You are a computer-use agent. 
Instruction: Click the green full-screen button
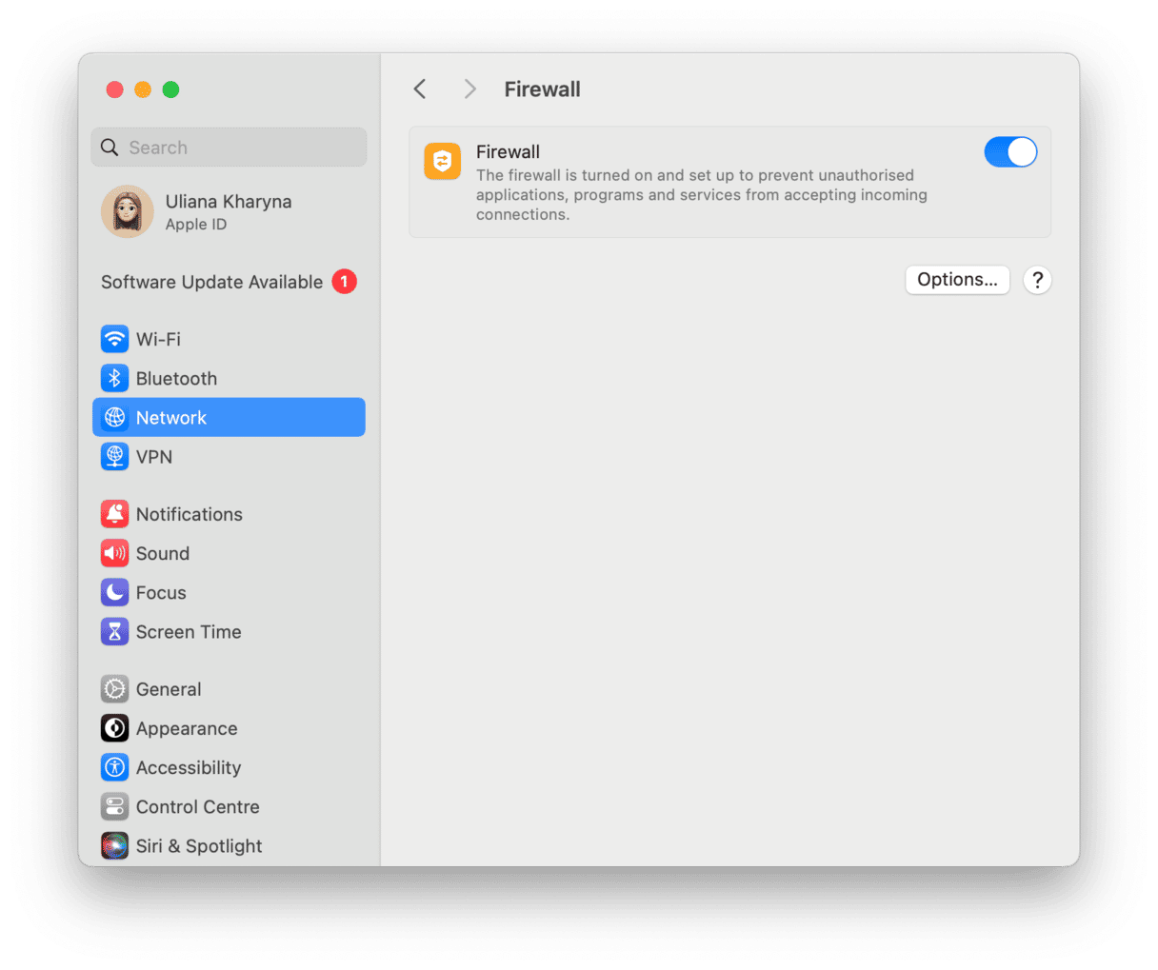click(x=170, y=89)
